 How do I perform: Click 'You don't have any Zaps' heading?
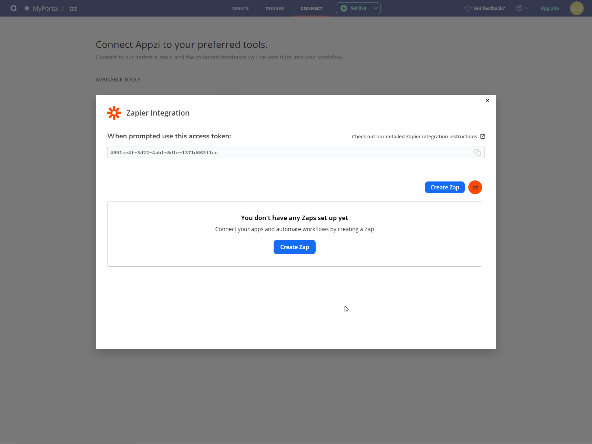click(x=295, y=218)
